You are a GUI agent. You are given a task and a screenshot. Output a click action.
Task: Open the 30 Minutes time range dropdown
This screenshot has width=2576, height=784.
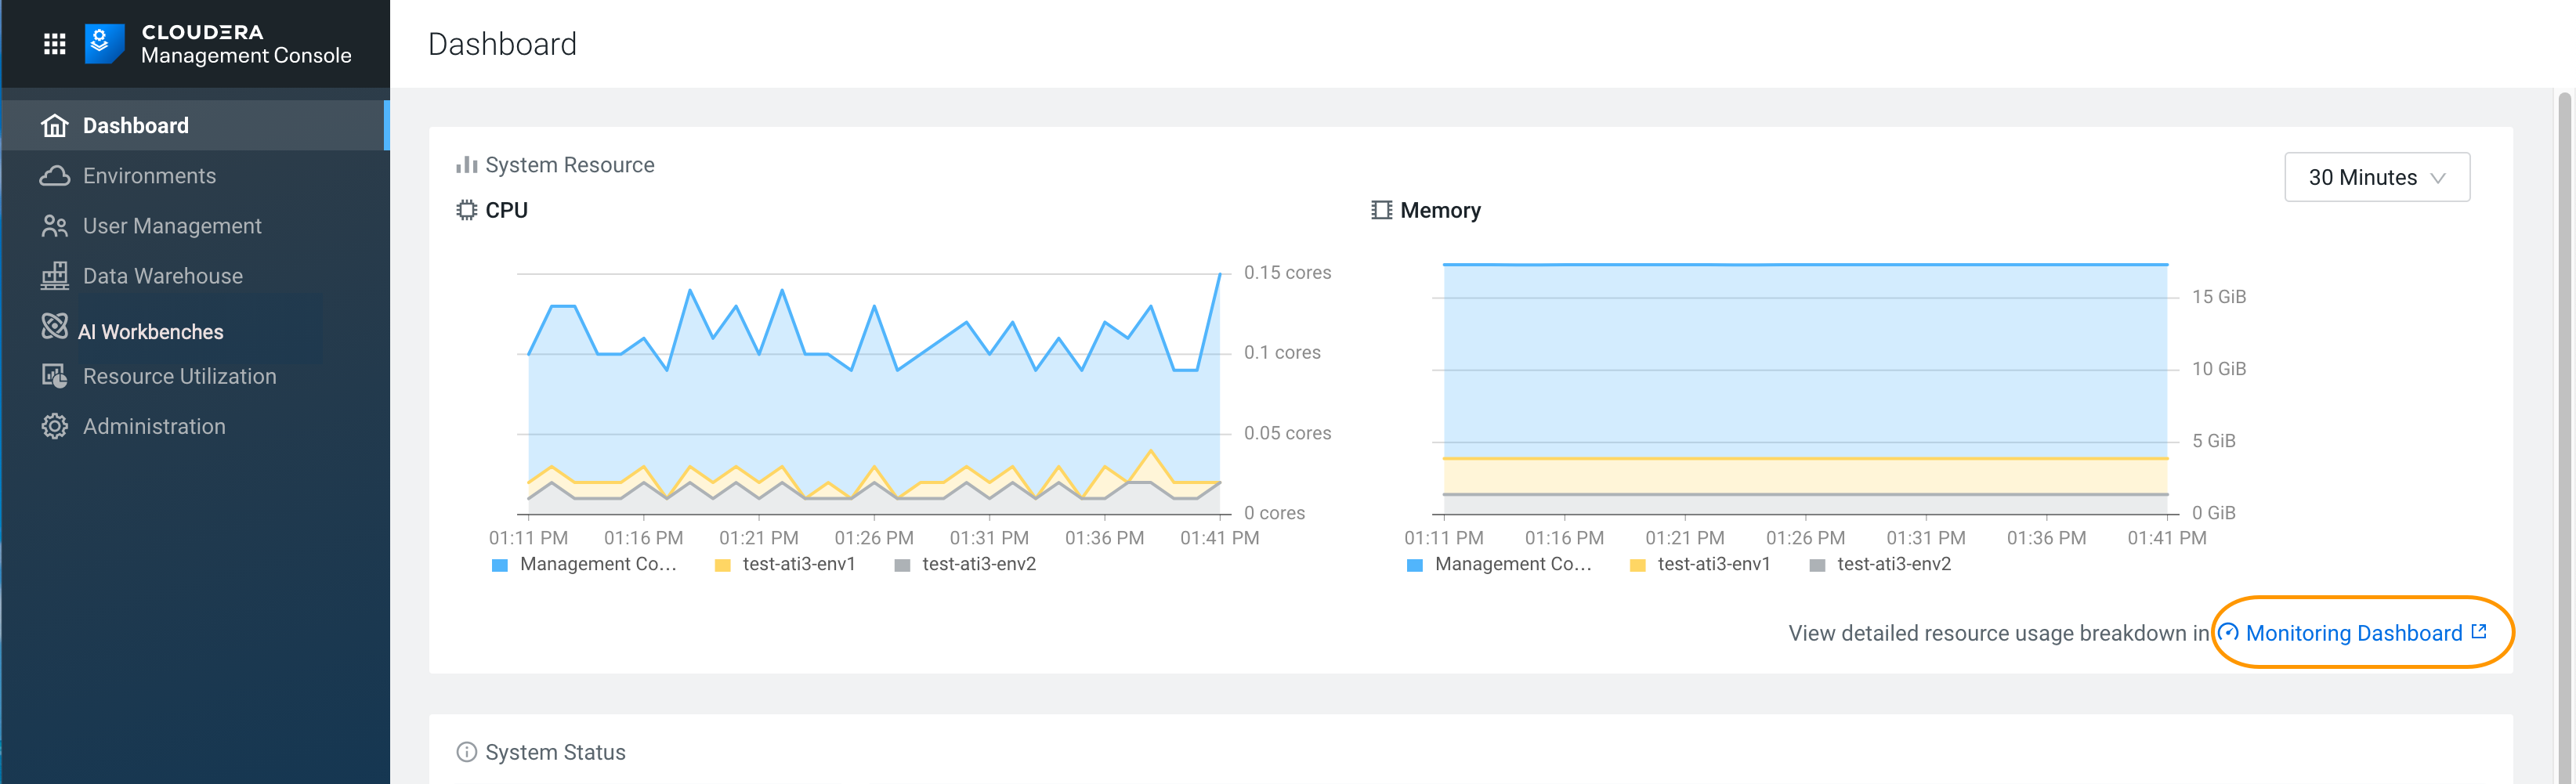[x=2376, y=178]
